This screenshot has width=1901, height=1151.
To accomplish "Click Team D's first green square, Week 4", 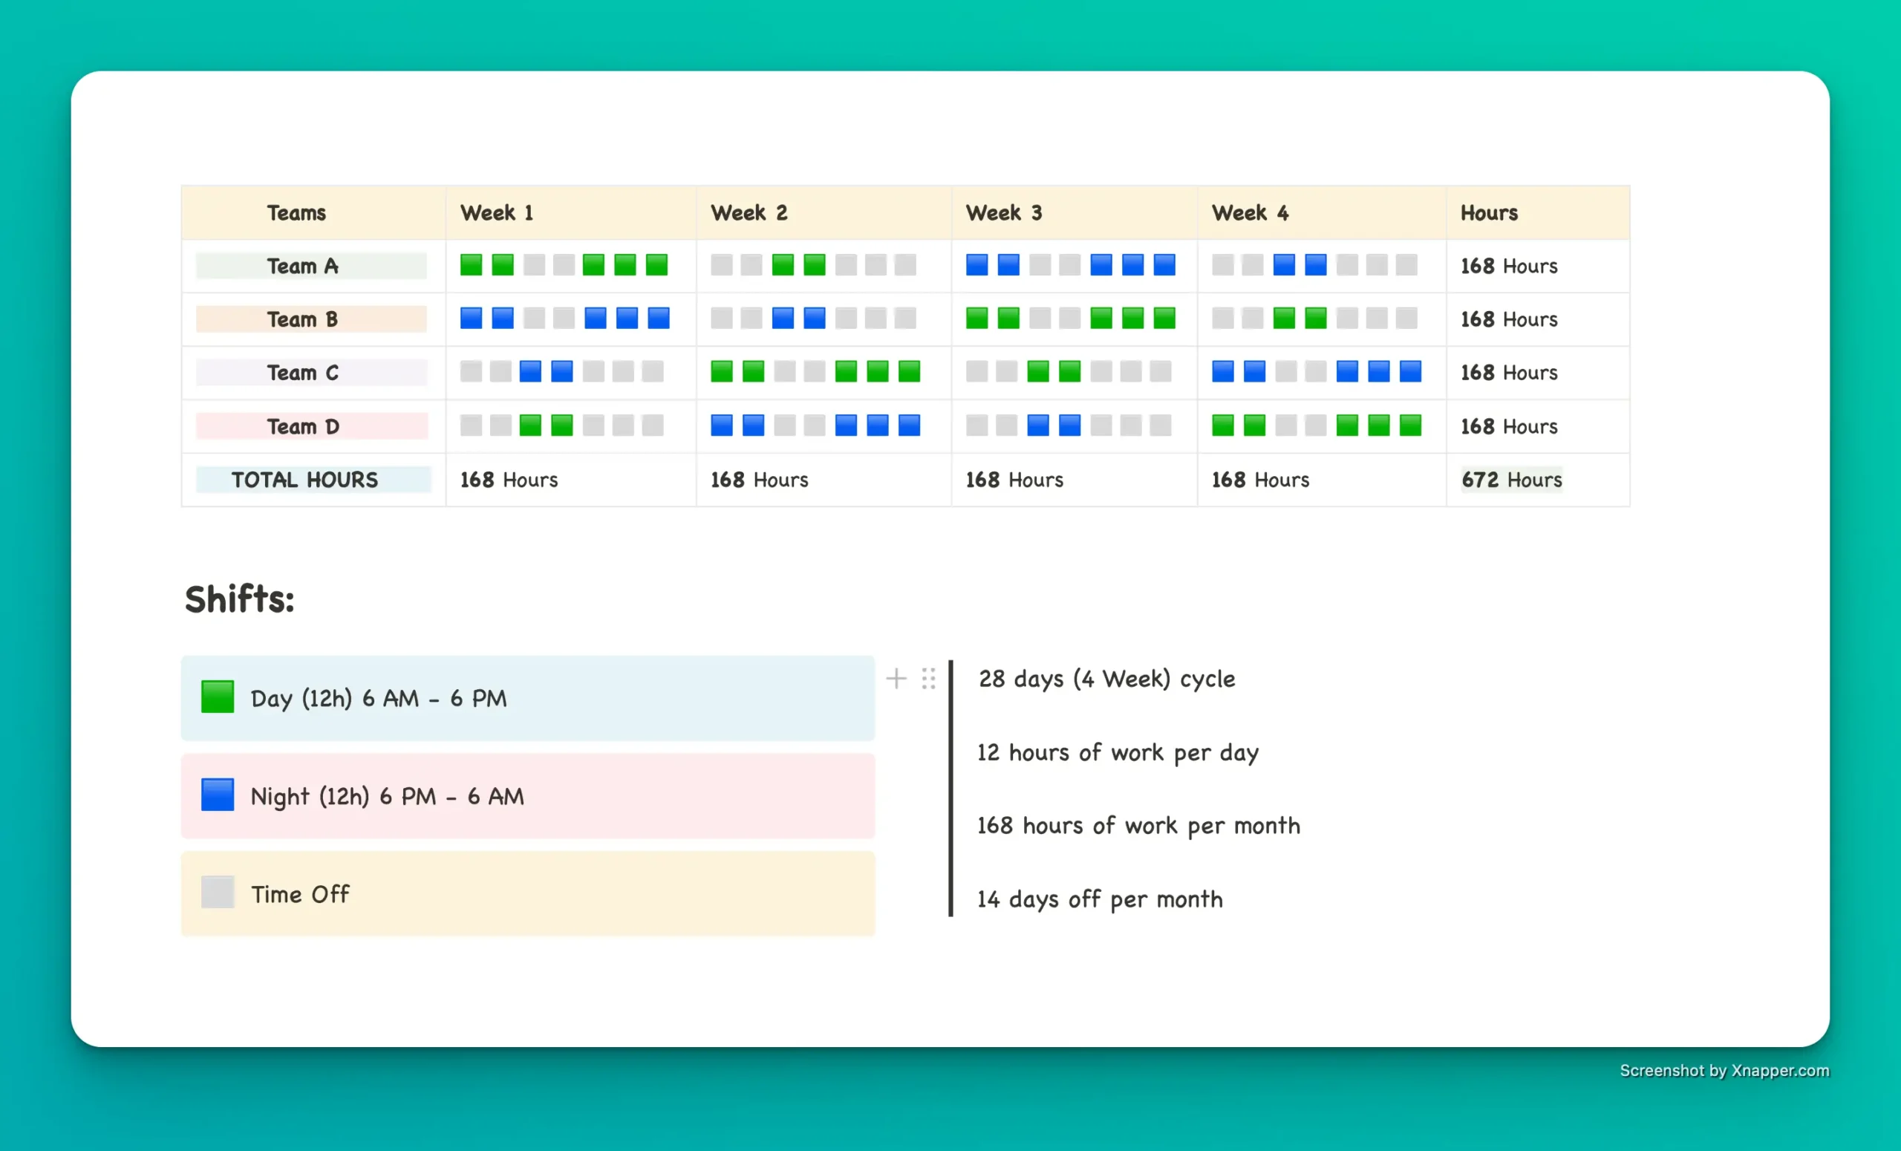I will pyautogui.click(x=1222, y=425).
